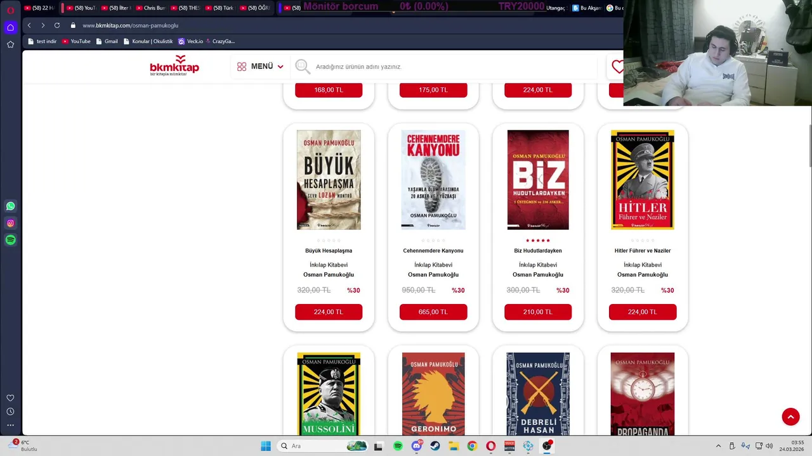
Task: Click the 'Cehennemdere Kanyonu' title text
Action: [x=433, y=251]
